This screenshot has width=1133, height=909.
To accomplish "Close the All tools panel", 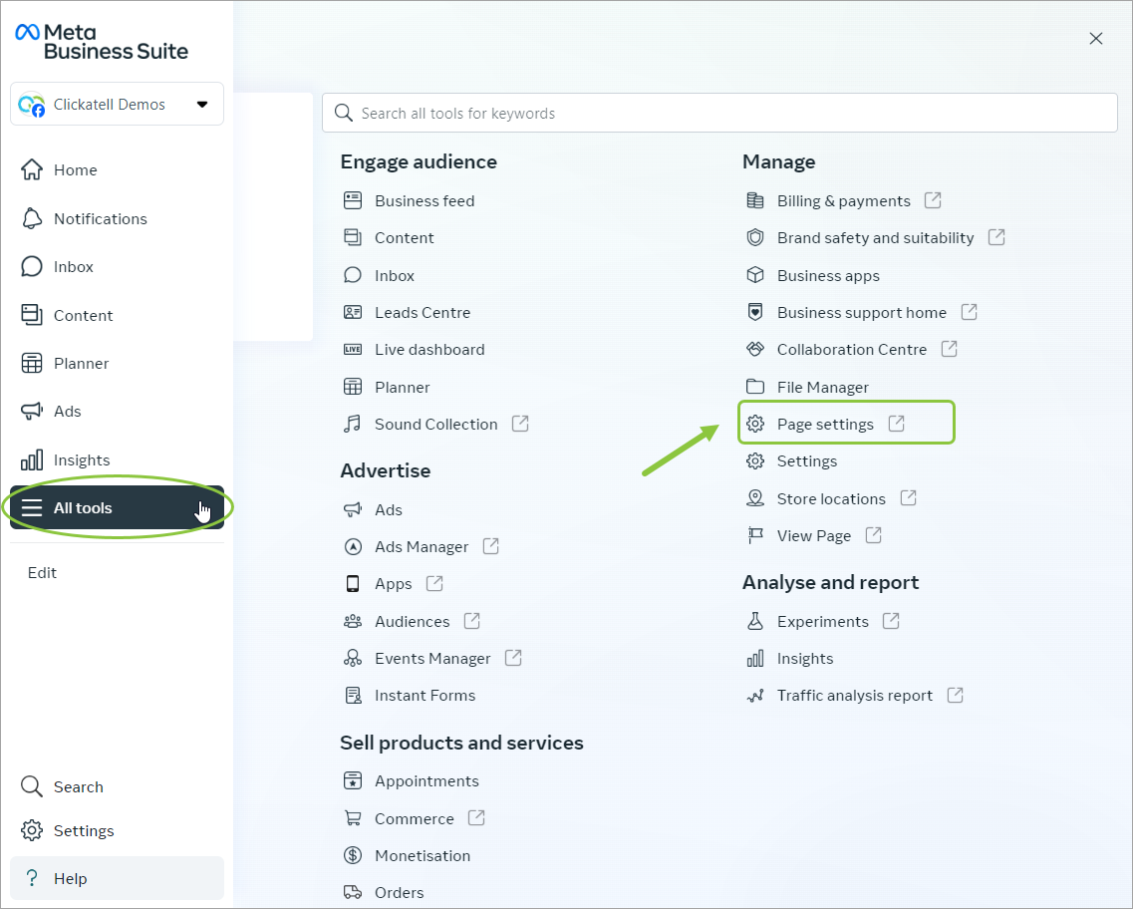I will click(1096, 39).
